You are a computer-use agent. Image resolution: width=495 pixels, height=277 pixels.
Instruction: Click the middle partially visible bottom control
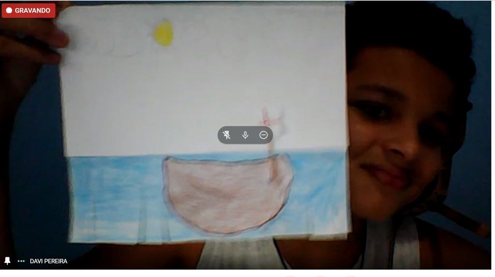pyautogui.click(x=320, y=276)
